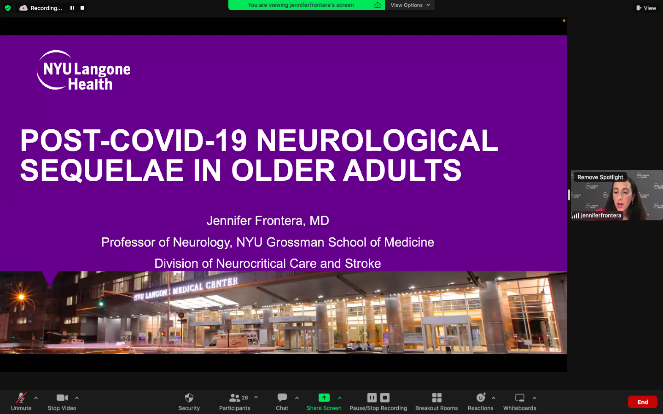The image size is (663, 414).
Task: Open the View layout menu
Action: [646, 8]
